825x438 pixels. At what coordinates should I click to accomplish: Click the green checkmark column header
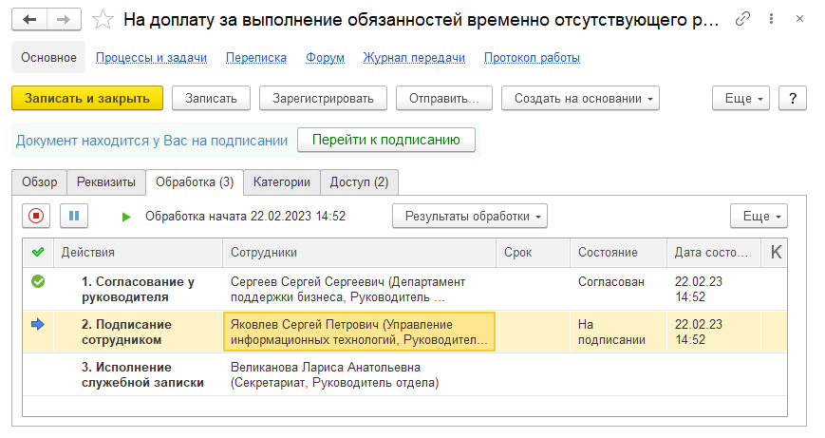coord(37,252)
